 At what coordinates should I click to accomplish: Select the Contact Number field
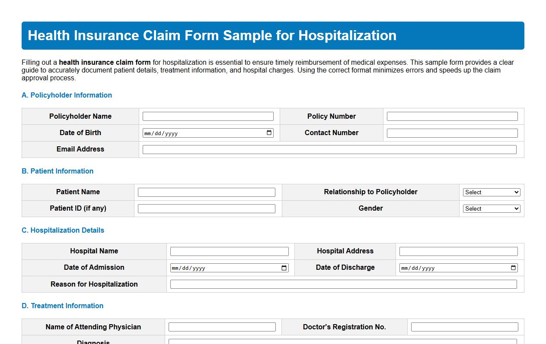[452, 133]
